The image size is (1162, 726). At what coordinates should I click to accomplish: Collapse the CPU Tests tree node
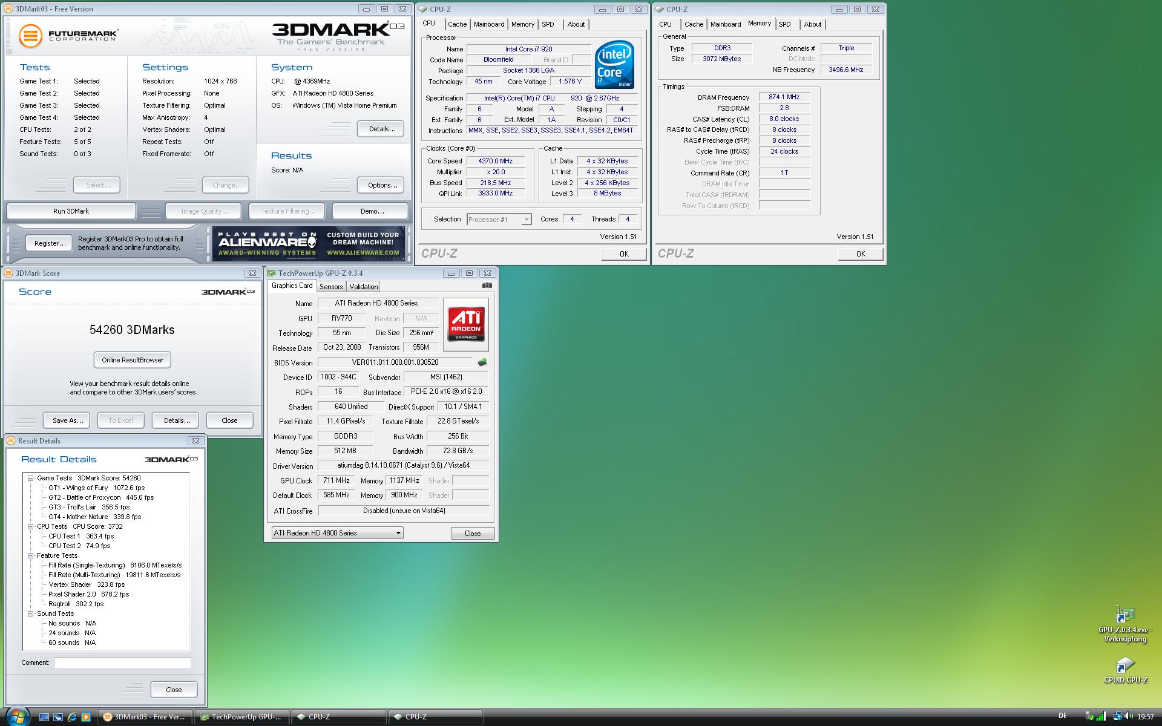(30, 526)
